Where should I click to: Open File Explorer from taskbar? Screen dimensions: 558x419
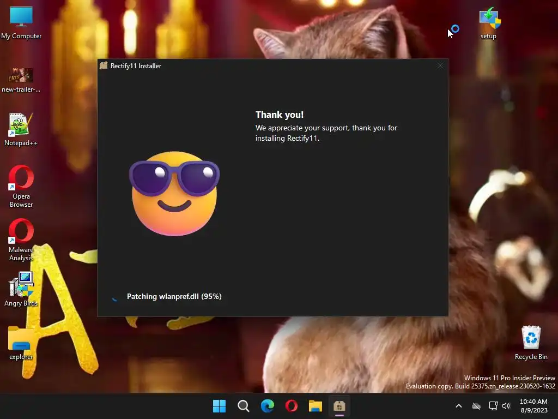pyautogui.click(x=316, y=406)
